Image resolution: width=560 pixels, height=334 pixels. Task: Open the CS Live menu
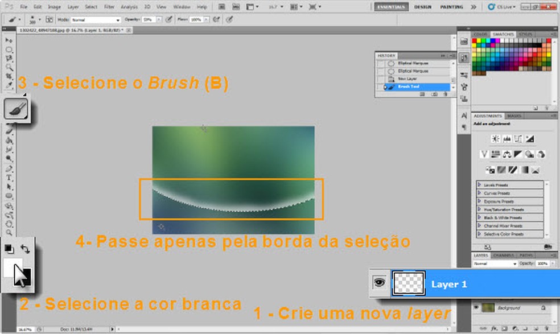[502, 7]
